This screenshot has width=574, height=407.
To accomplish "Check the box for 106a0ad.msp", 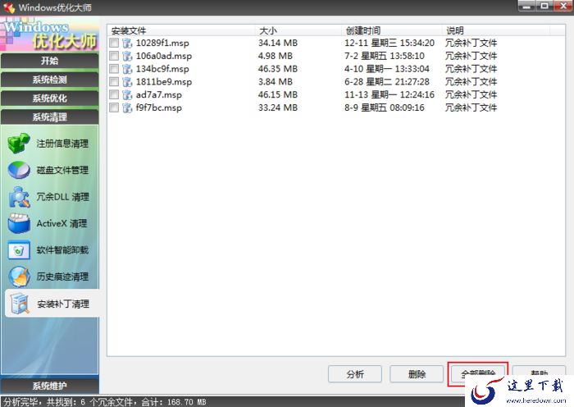I will point(114,56).
